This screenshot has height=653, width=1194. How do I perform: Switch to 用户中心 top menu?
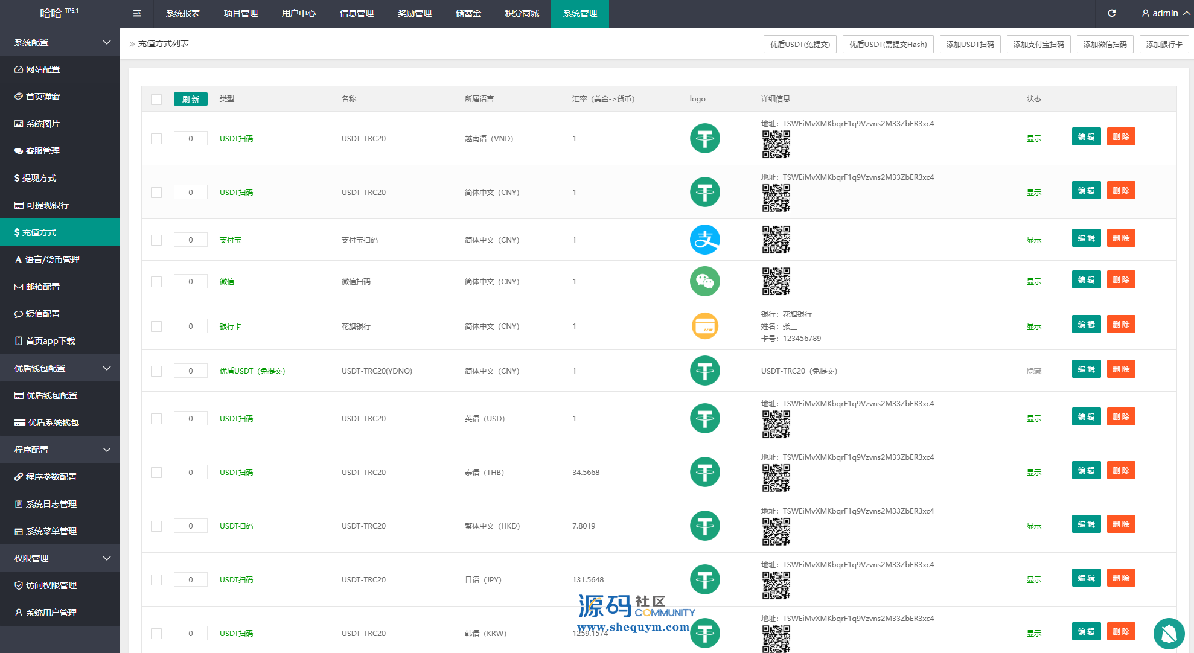tap(298, 13)
